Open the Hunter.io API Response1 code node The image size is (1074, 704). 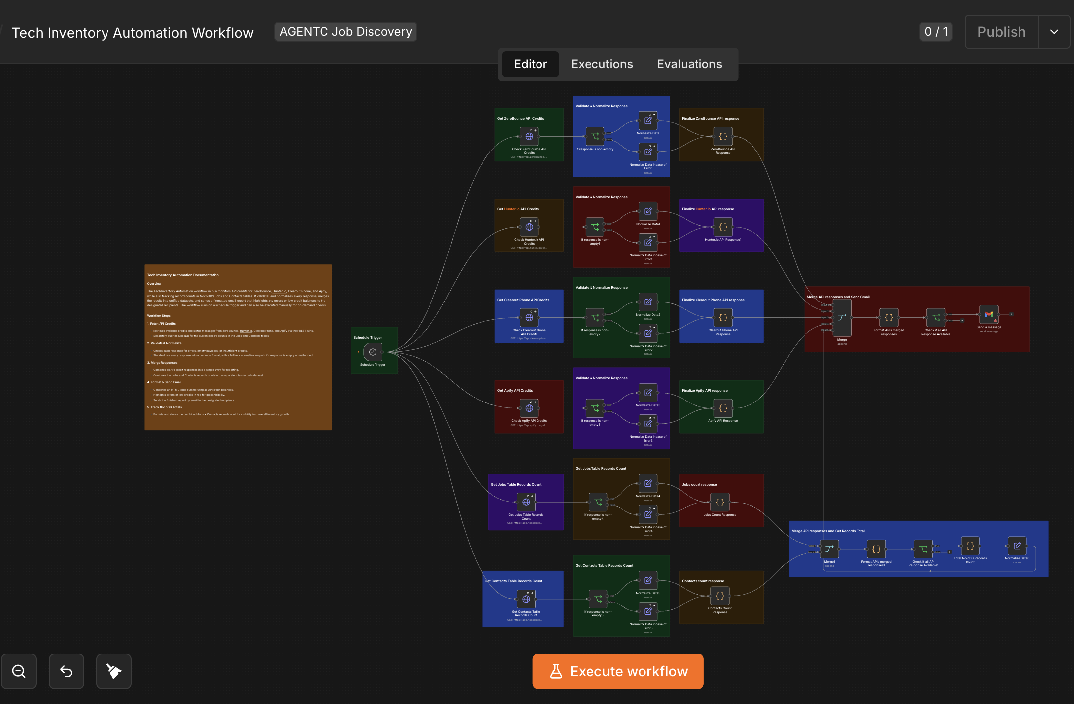pos(723,227)
